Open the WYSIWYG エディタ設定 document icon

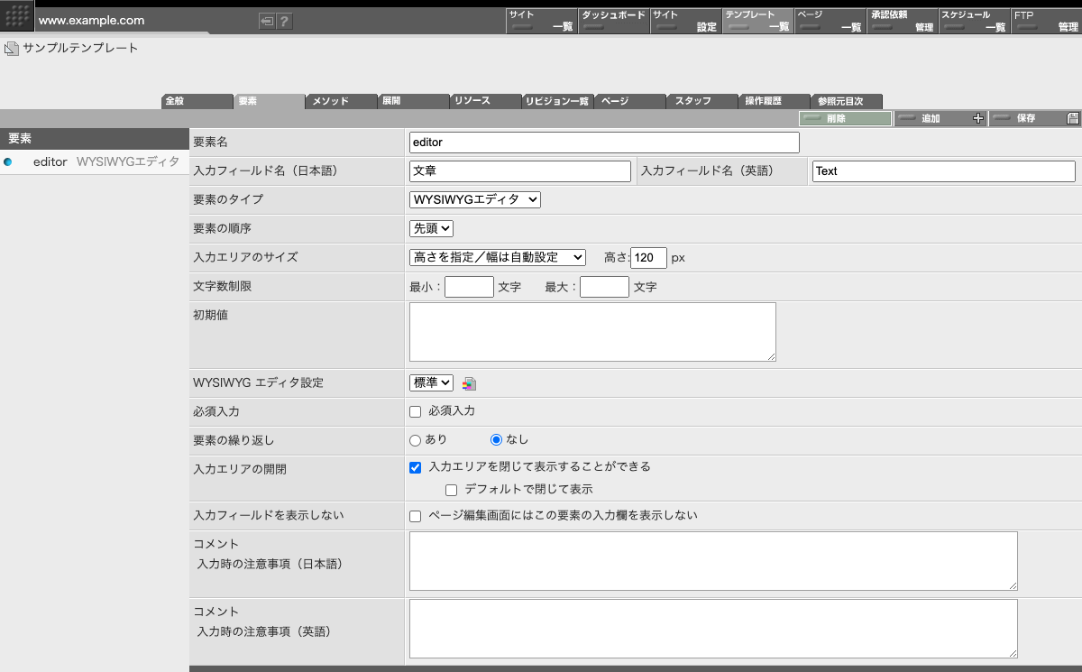[x=469, y=382]
